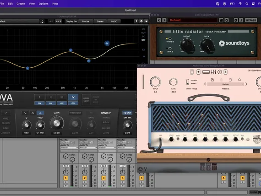Click Precise quality button in Nova
Viewport: 261px width, 196px height.
click(86, 22)
